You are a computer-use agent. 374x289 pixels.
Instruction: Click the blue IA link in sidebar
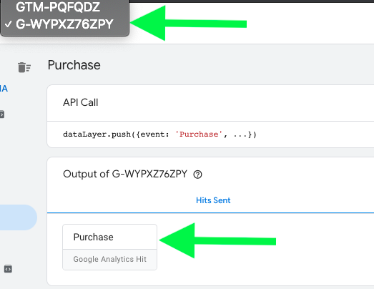coord(4,89)
